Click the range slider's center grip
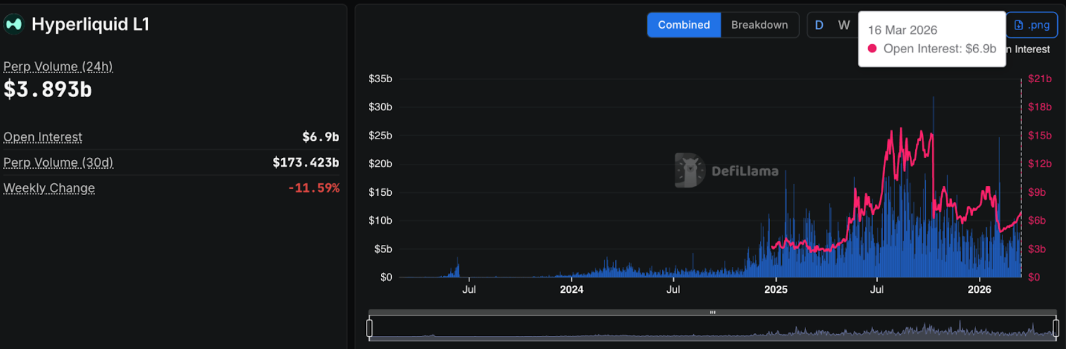 click(712, 312)
